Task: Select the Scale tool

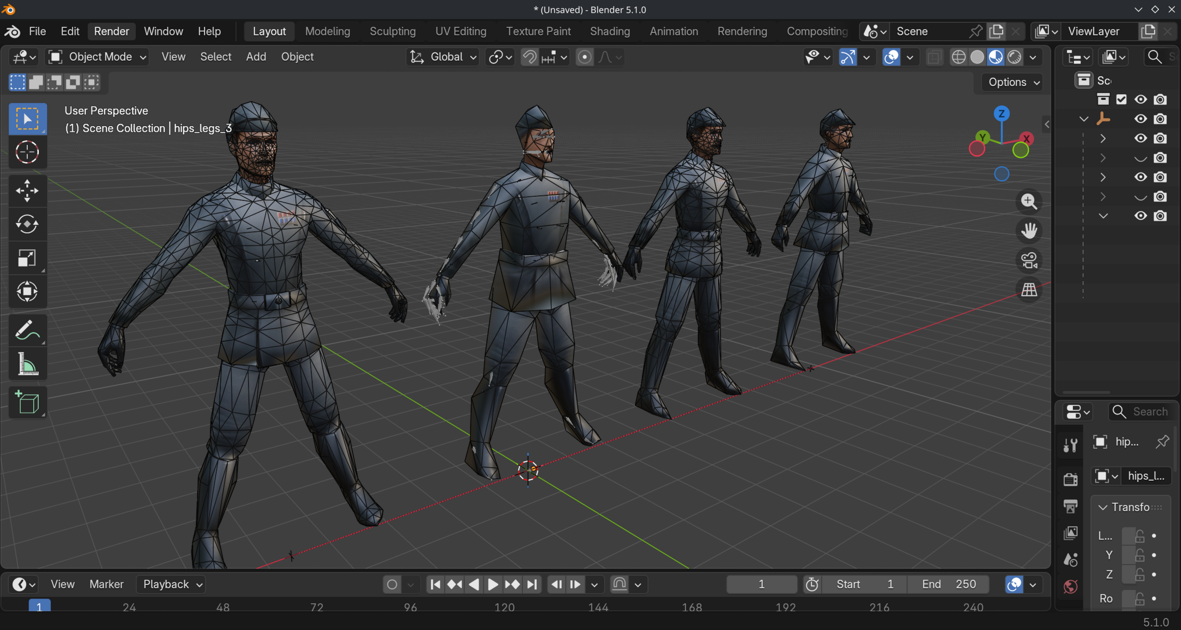Action: 27,258
